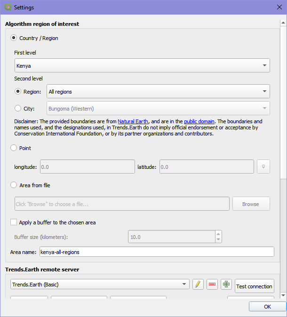Viewport: 287px width, 317px height.
Task: Open the First level Kenya dropdown
Action: click(142, 65)
